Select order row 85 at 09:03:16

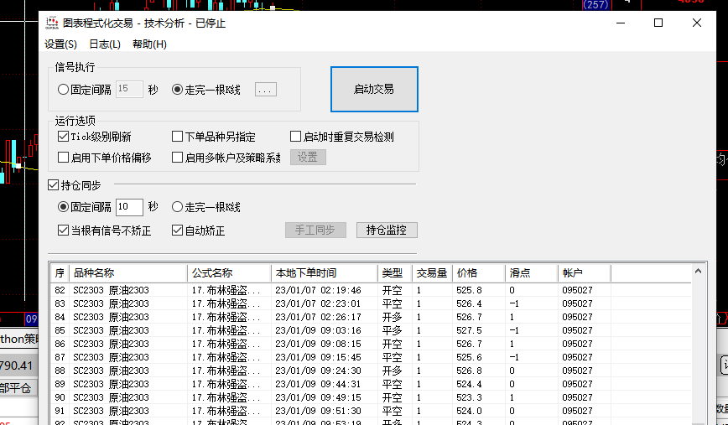[x=371, y=330]
